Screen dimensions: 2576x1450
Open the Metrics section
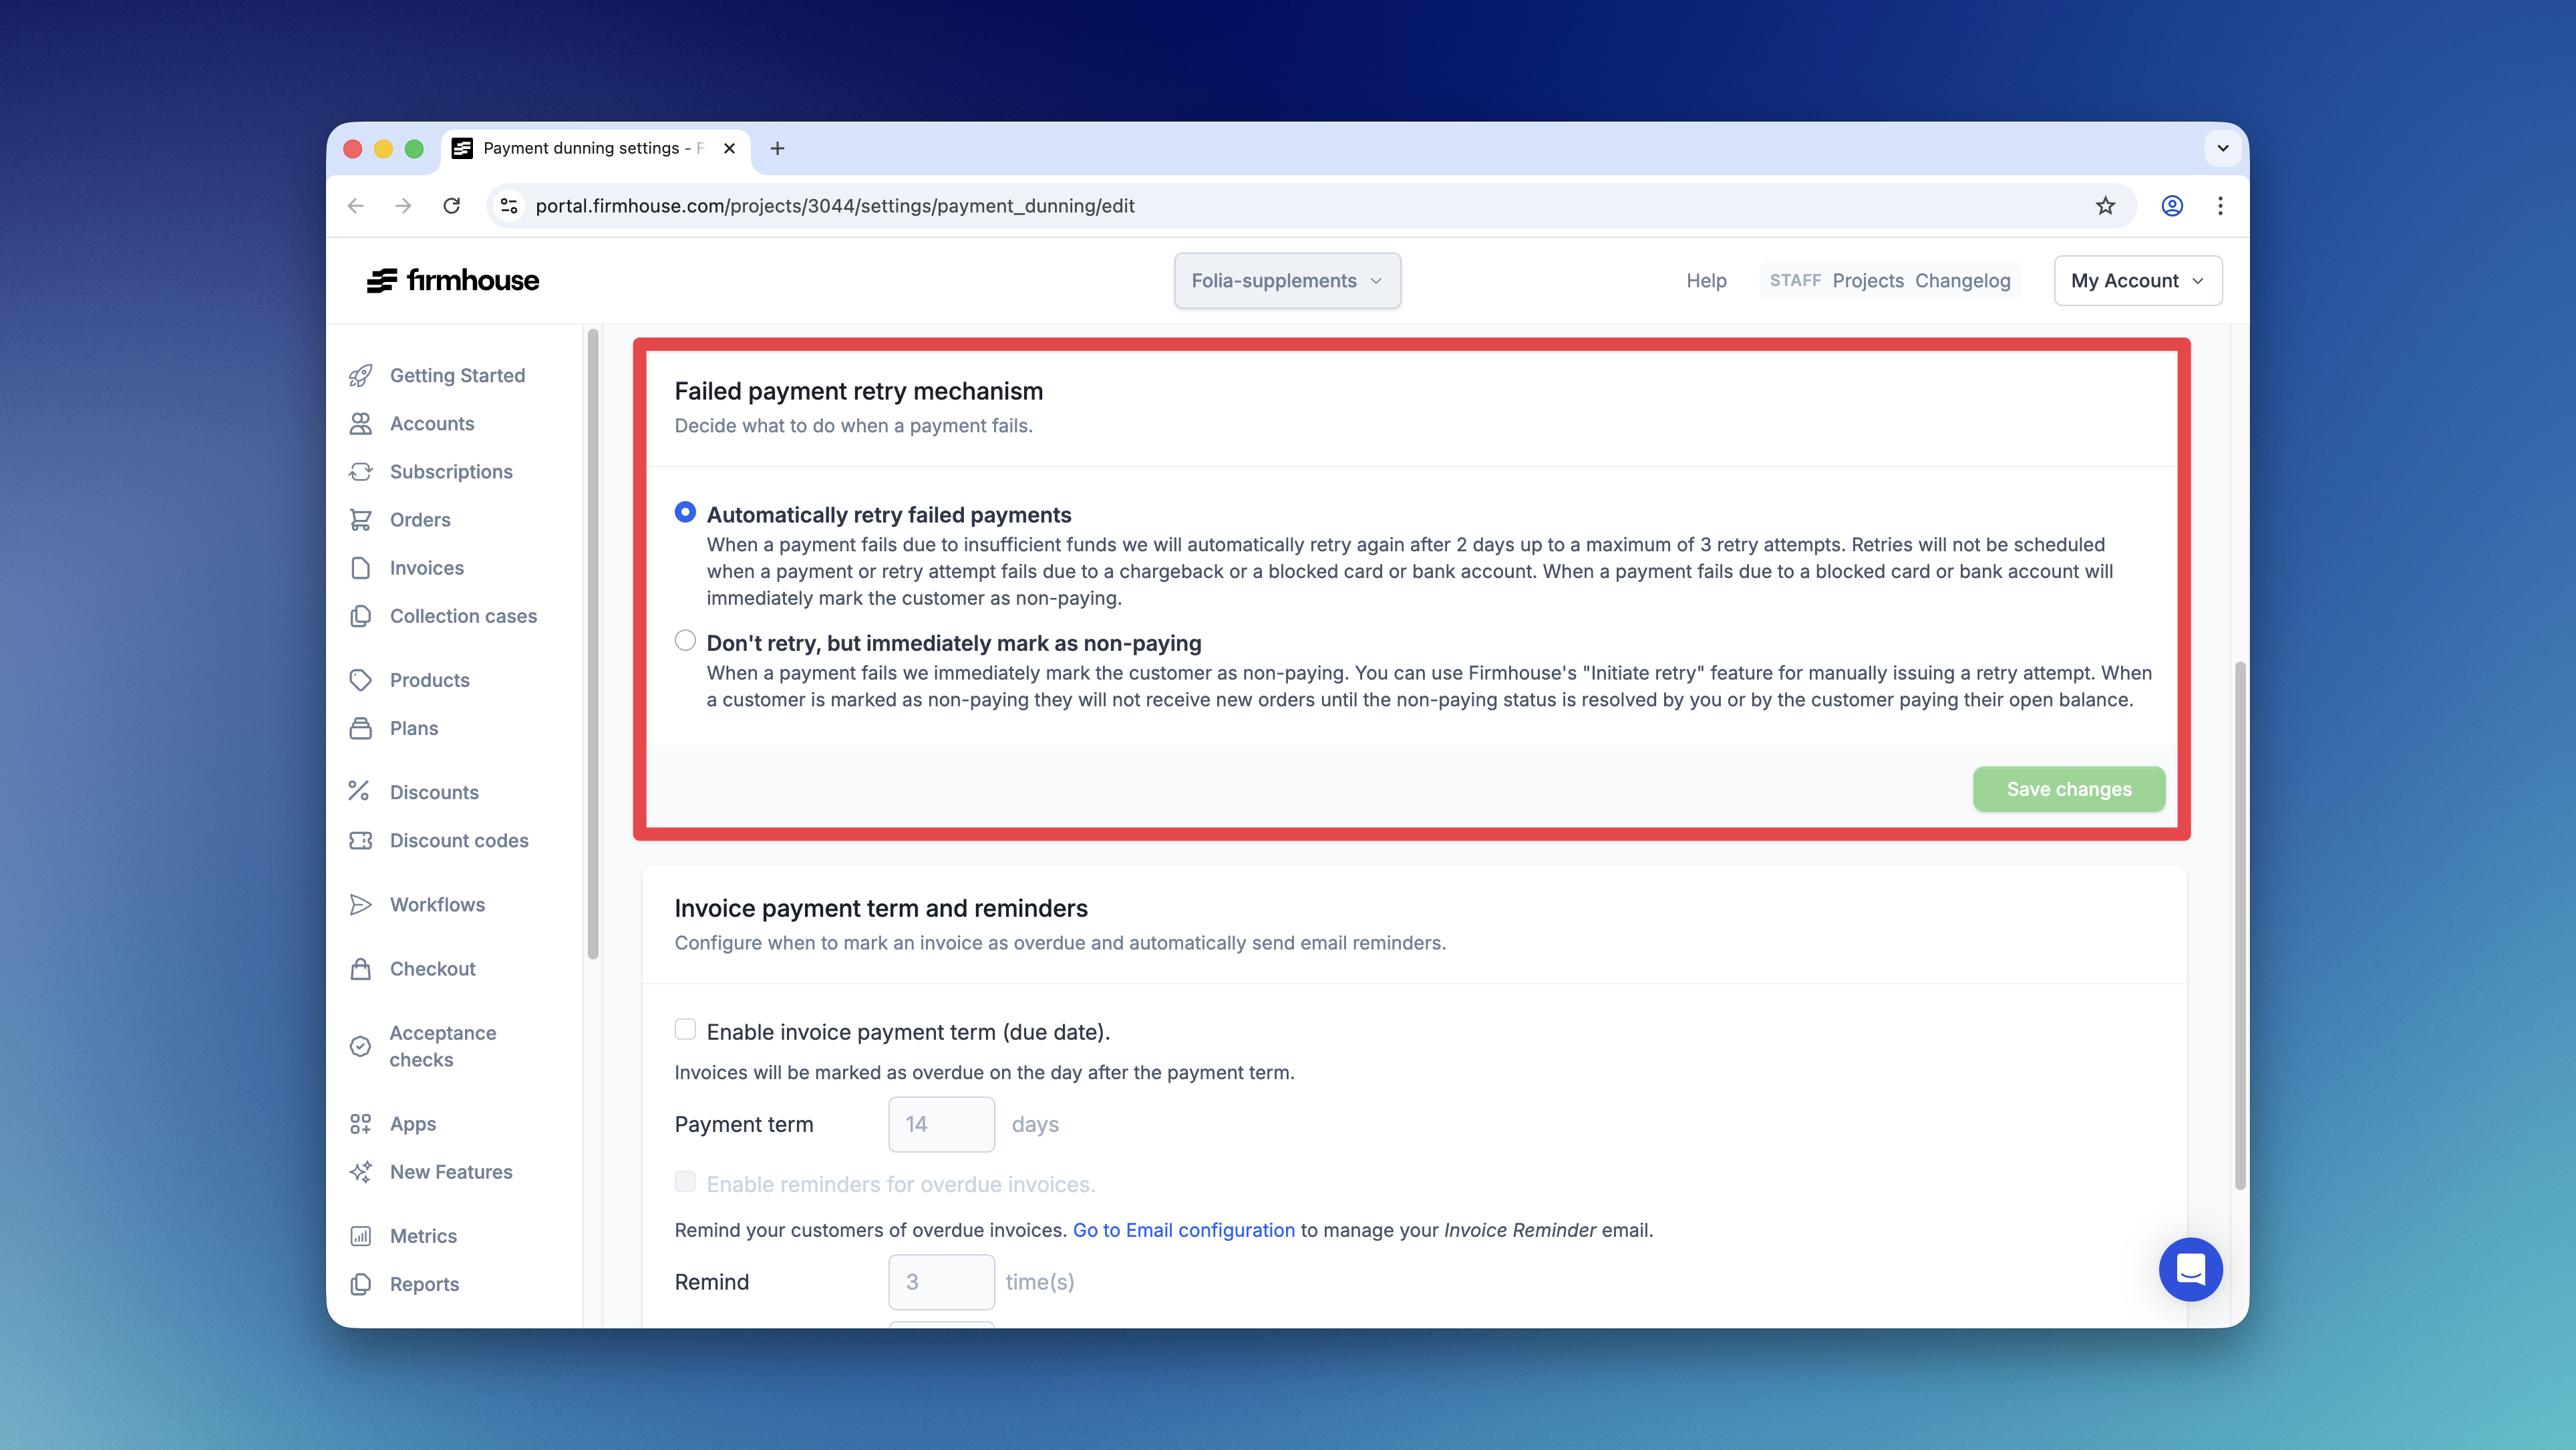(x=424, y=1235)
